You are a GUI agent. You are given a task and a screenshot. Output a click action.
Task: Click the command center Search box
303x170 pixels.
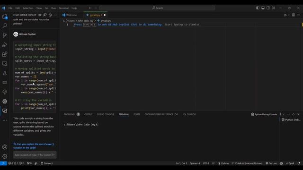point(157,8)
